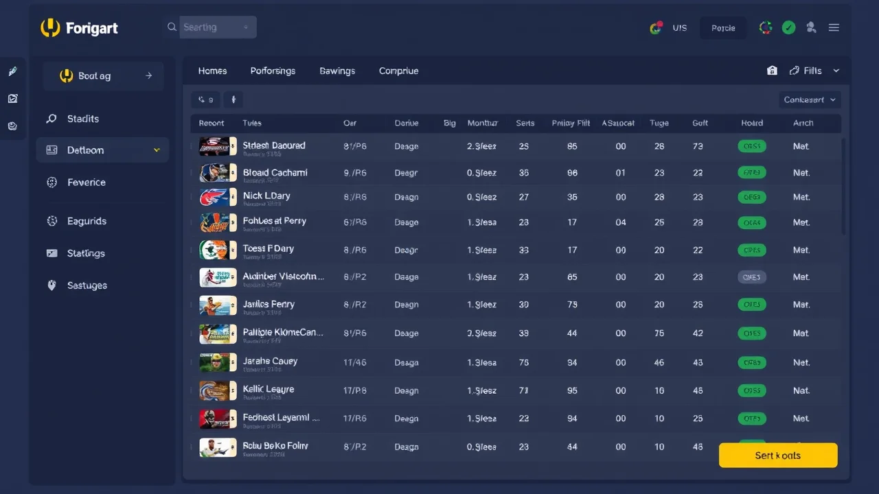Click the grey status badge in the Aulnber Vistcofn row
Viewport: 879px width, 494px height.
point(752,277)
